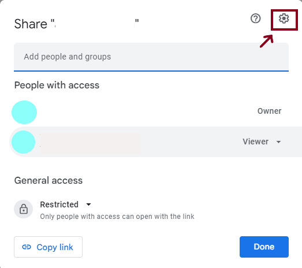Expand the Restricted access dropdown arrow

click(88, 204)
